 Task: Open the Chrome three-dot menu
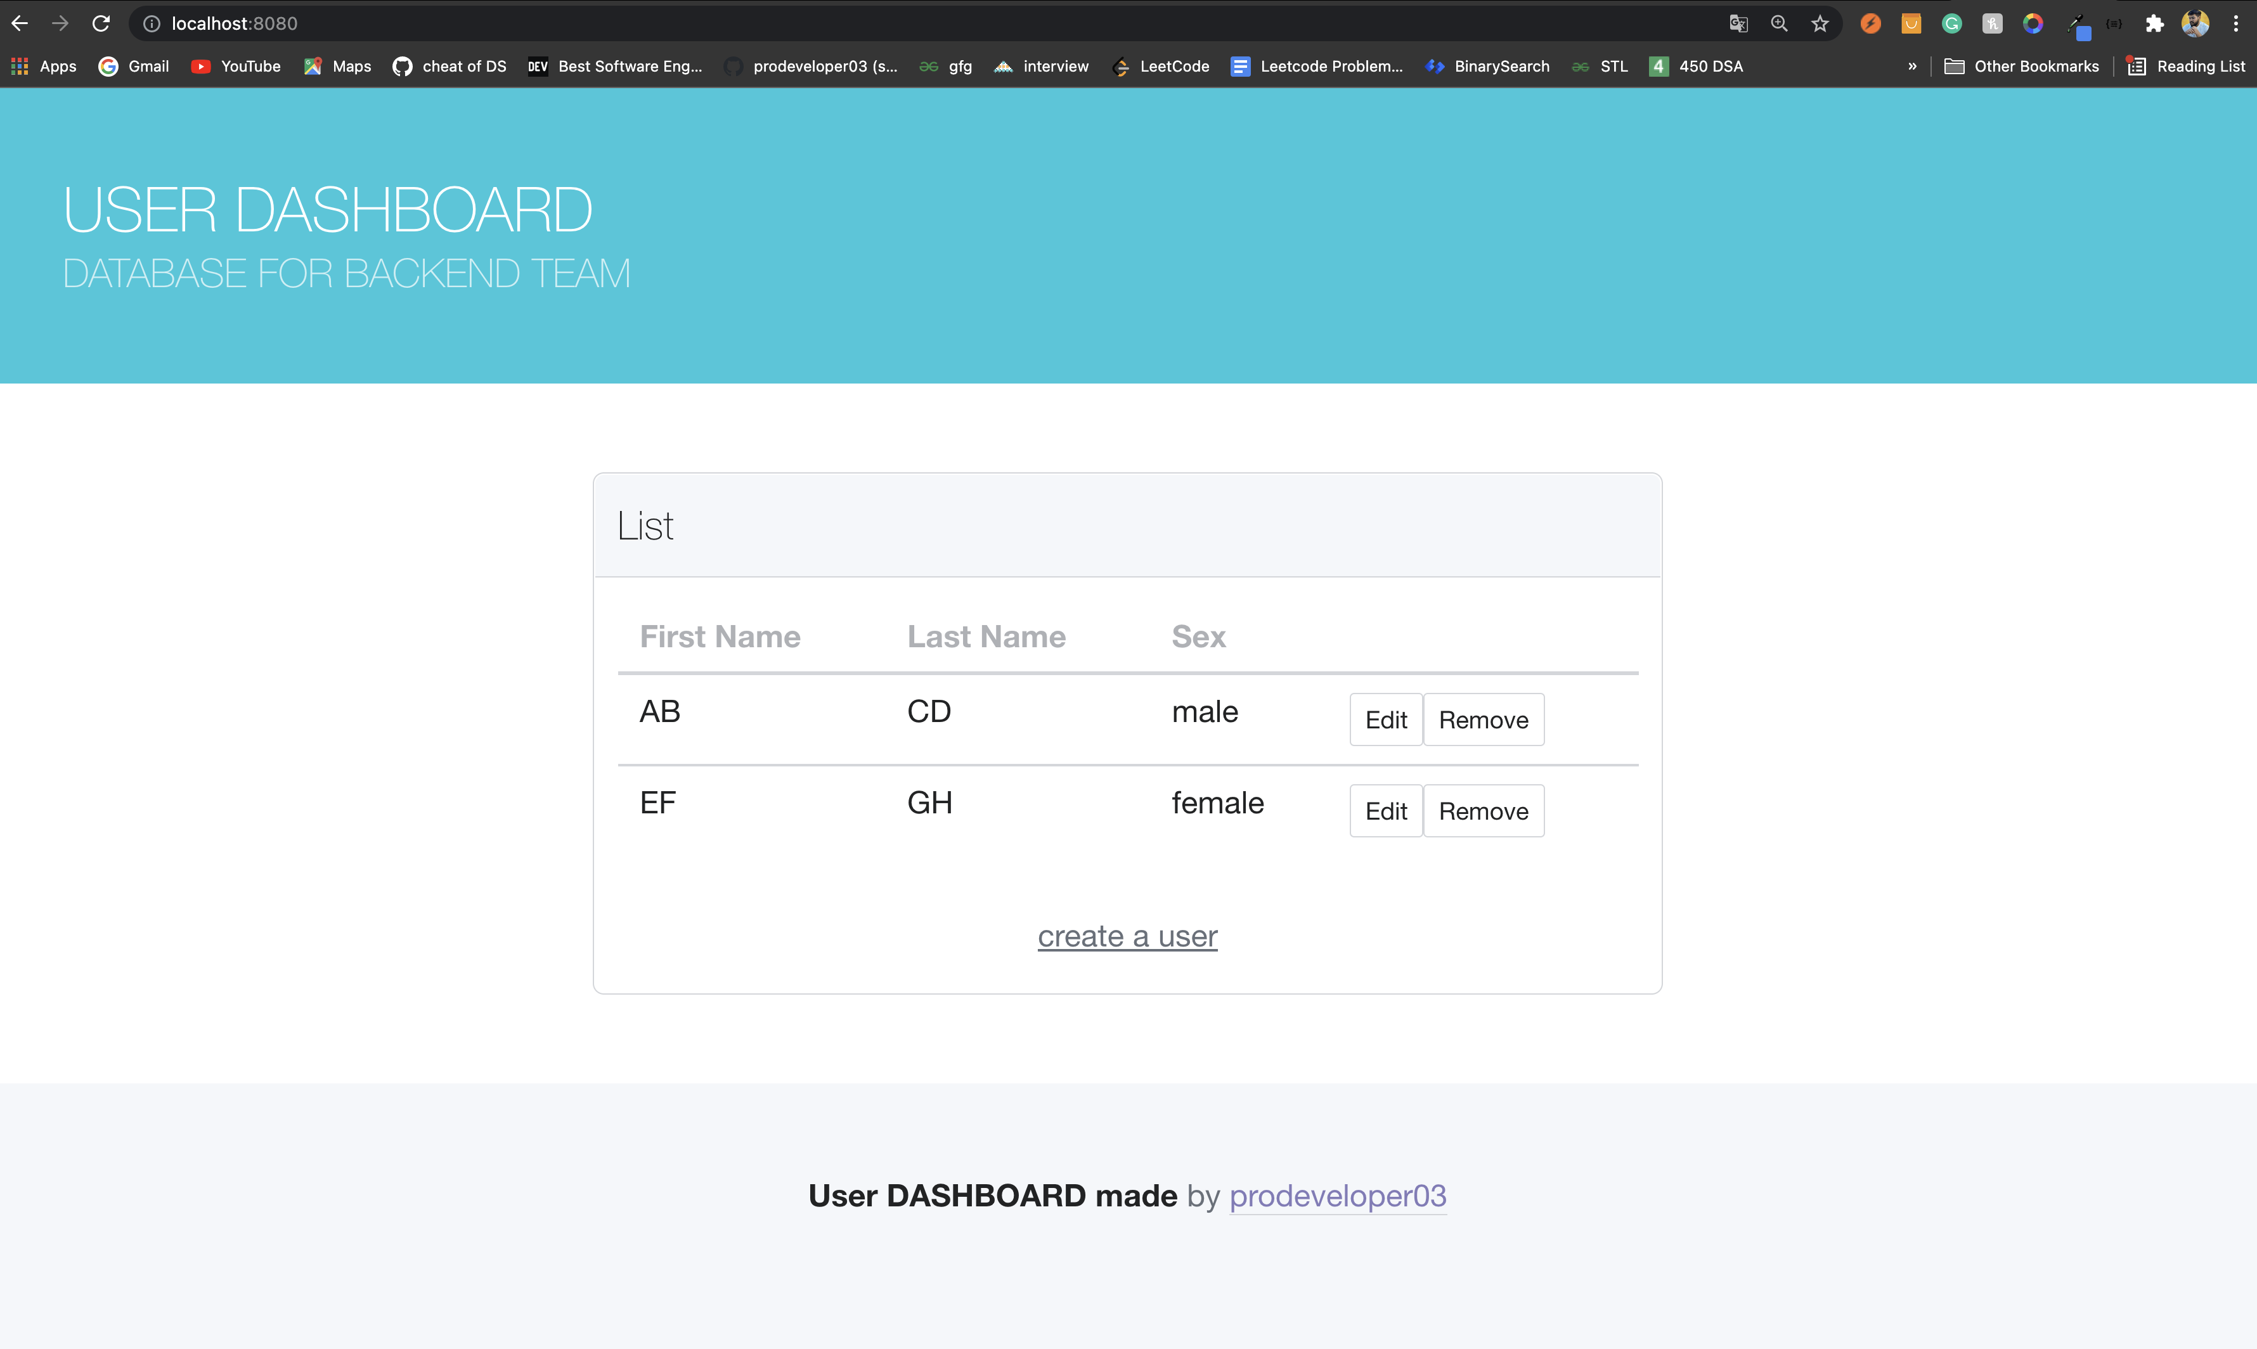2237,23
